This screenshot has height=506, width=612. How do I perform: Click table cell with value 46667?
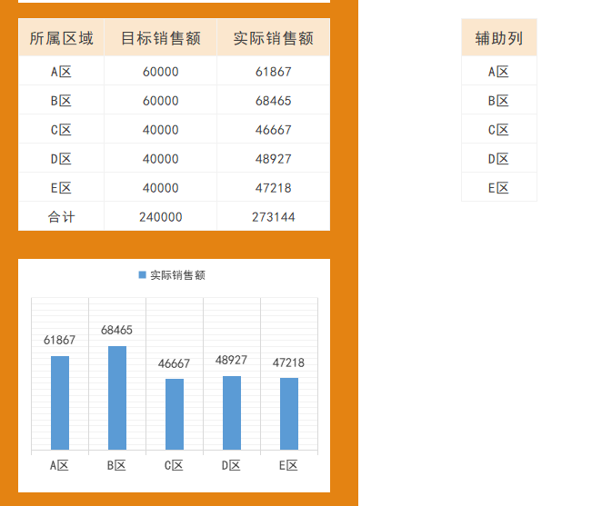pos(273,129)
